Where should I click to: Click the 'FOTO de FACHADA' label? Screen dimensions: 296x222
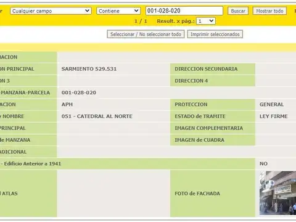197,194
